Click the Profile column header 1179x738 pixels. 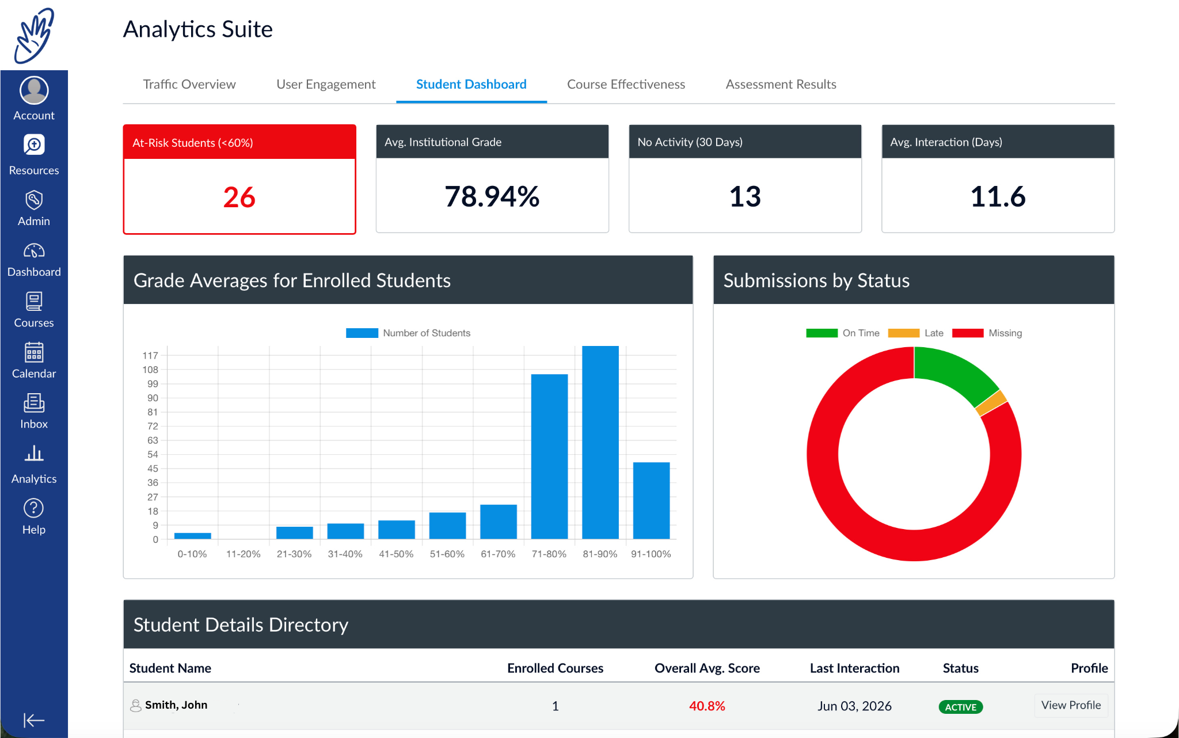pyautogui.click(x=1089, y=668)
